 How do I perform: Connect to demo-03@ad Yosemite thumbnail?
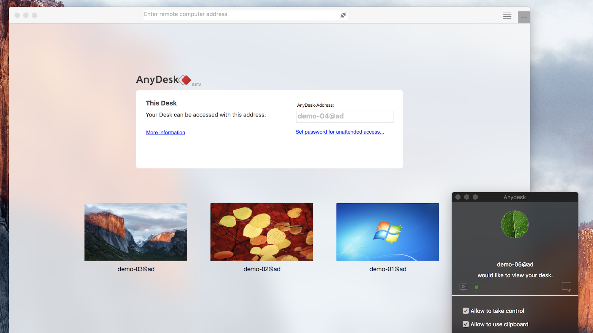[x=136, y=232]
